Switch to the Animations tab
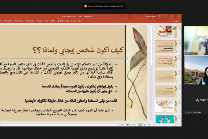Viewport: 208px width, 139px height. tap(18, 21)
